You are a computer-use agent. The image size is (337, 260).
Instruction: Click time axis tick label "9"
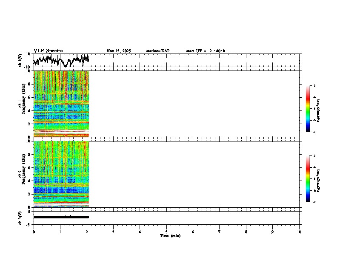[x=272, y=232]
